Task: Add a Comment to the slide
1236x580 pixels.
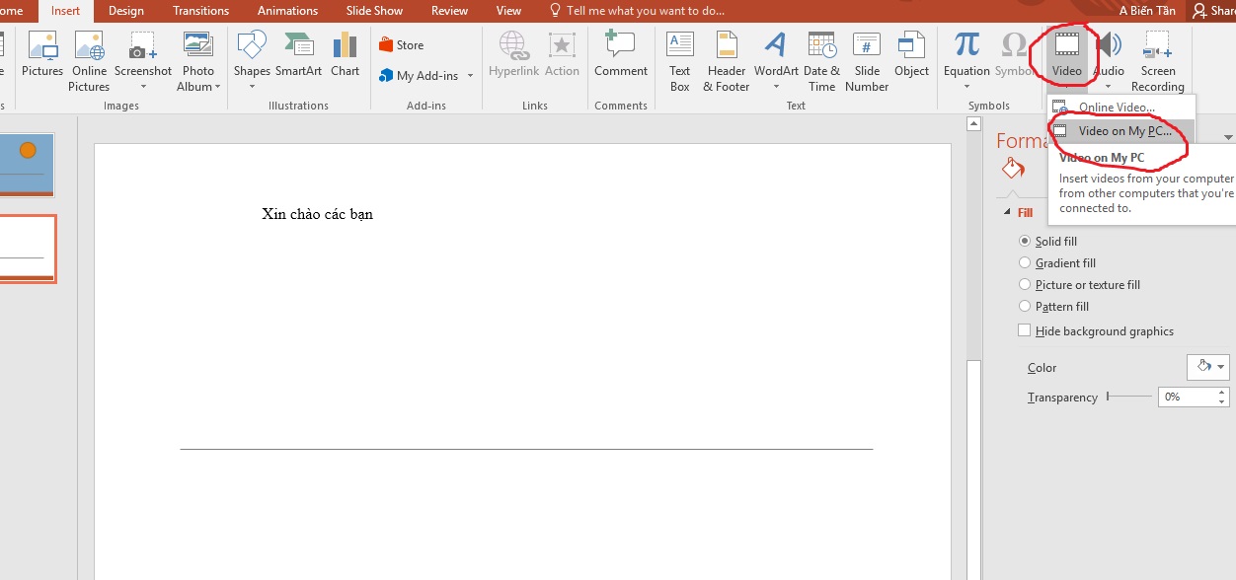Action: (621, 55)
